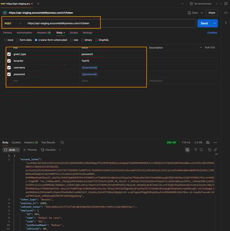Copy the response body to clipboard
This screenshot has height=231, width=230.
point(210,150)
